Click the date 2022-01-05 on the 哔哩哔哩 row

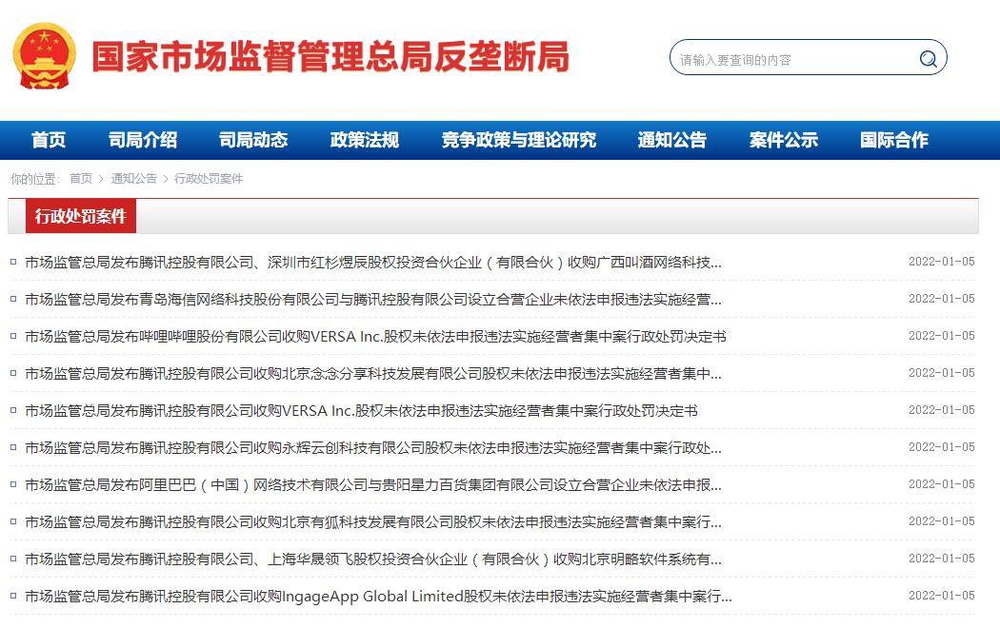tap(941, 336)
